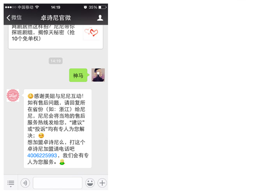Tap the plus attachments button
Screen dimensions: 264x195
[x=102, y=183]
